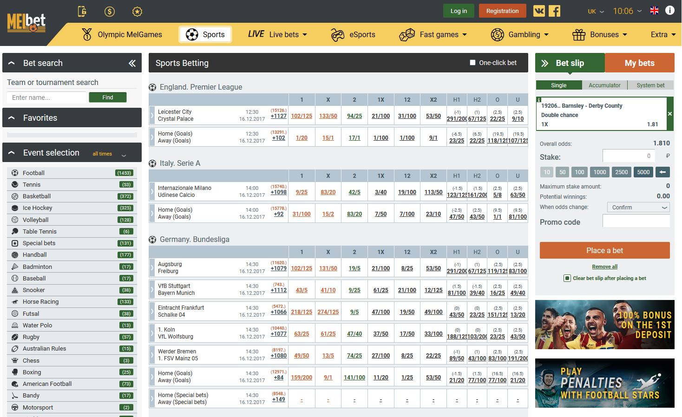Open Olympic MelGames menu item
This screenshot has width=682, height=417.
click(x=122, y=34)
